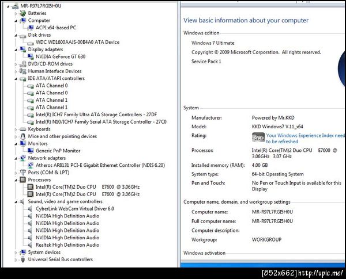Click the Keyboards category icon

22,129
